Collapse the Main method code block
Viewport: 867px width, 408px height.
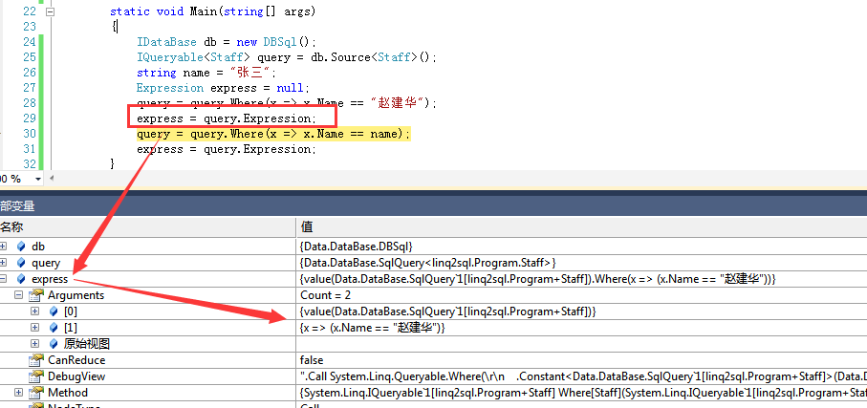click(x=50, y=11)
